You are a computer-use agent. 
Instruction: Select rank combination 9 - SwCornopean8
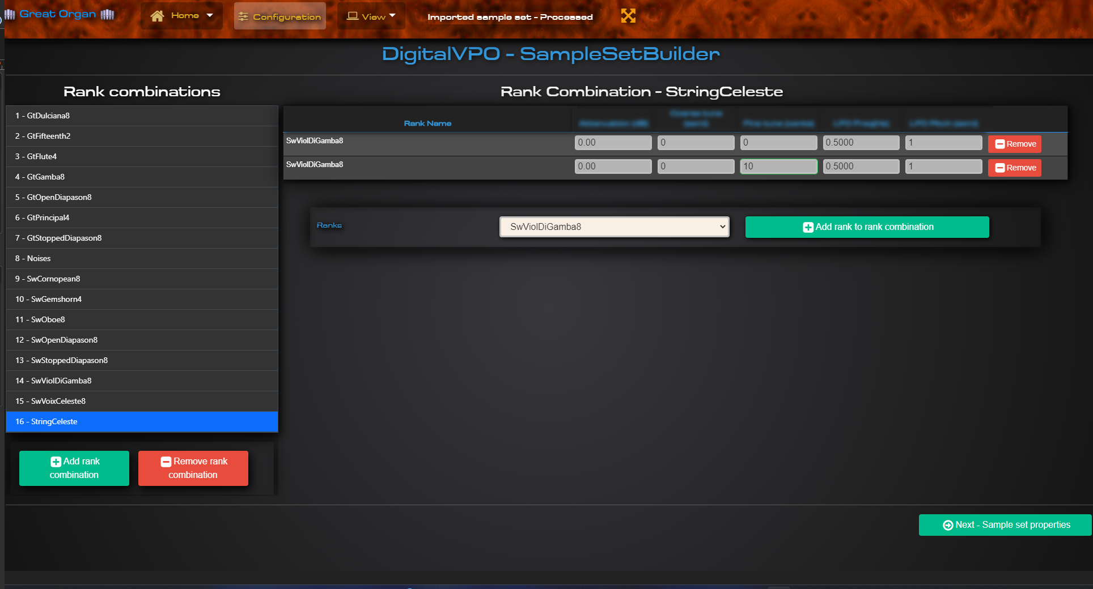142,279
